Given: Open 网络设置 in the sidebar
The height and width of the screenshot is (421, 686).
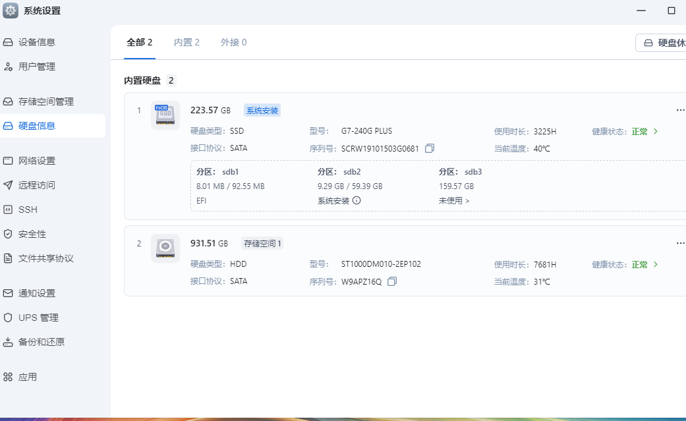Looking at the screenshot, I should pos(37,161).
